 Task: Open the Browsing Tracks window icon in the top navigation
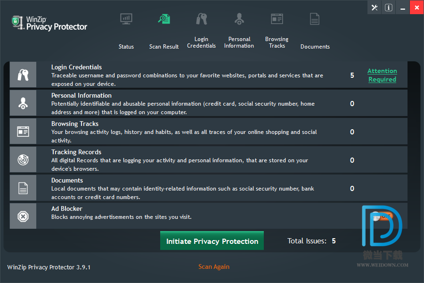[277, 19]
